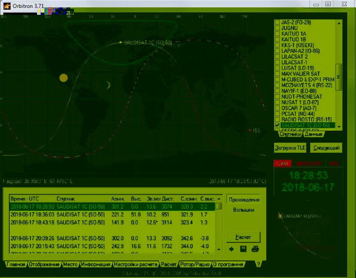Click the printer icon

click(255, 250)
